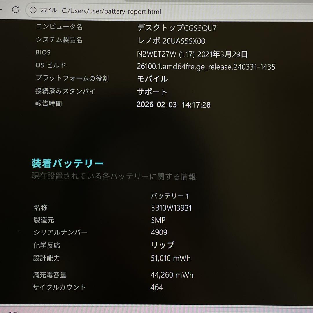Select the 報告時間 timestamp 2026-02-03
Image resolution: width=313 pixels, height=313 pixels.
(x=156, y=105)
